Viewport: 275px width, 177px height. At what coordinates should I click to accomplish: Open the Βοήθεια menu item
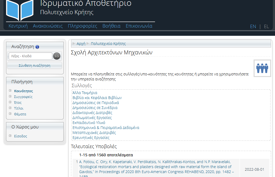[111, 26]
